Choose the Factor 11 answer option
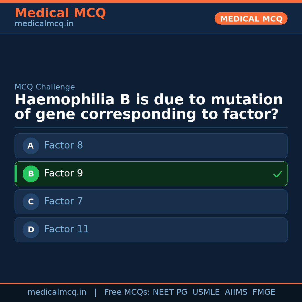 [x=151, y=230]
